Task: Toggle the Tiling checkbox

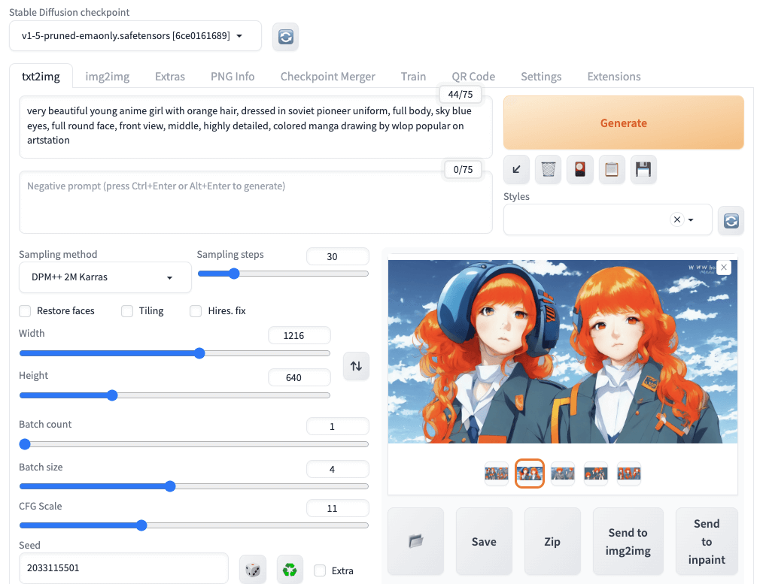Action: (x=127, y=311)
